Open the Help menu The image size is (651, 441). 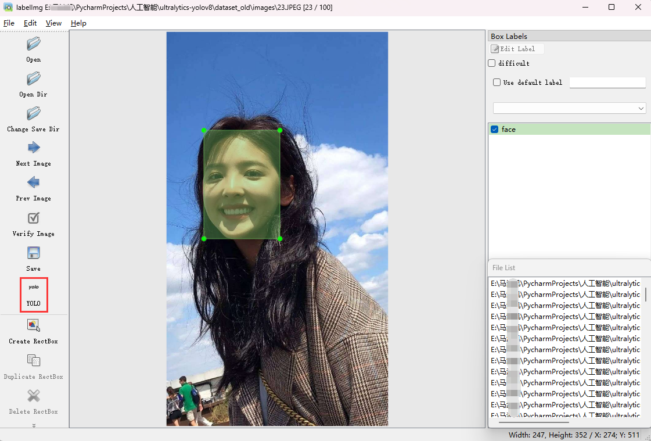78,23
